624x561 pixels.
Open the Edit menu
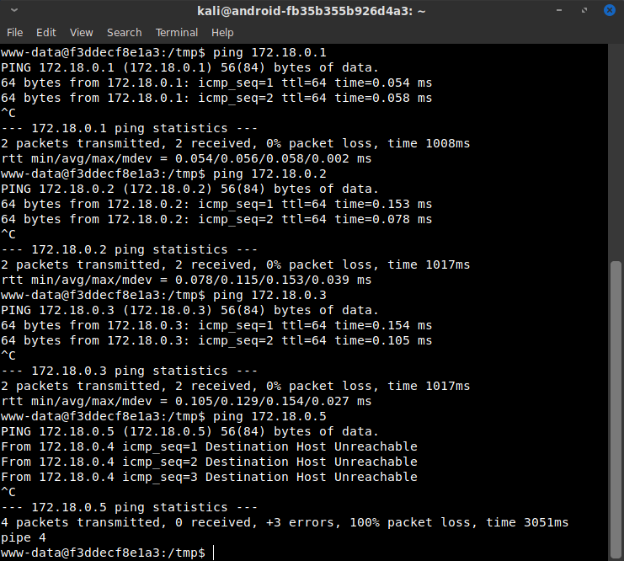[45, 32]
